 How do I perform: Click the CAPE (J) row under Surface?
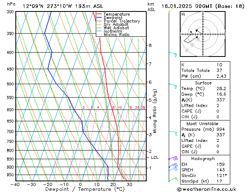coord(205,111)
